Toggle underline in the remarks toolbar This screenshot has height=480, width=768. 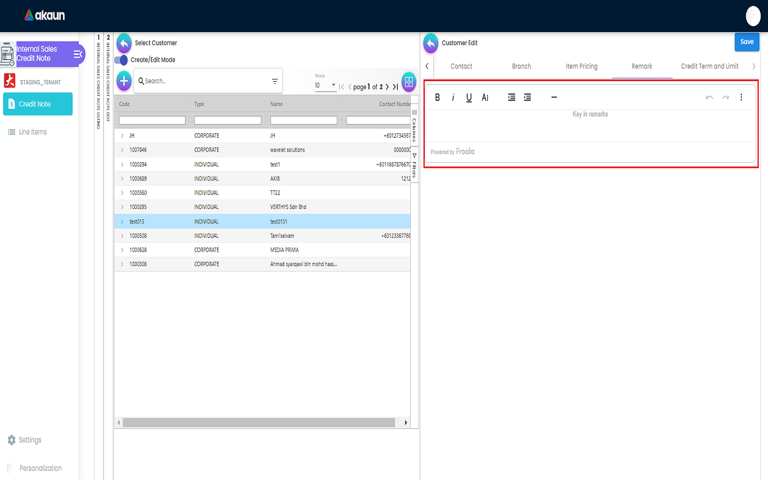pos(469,97)
